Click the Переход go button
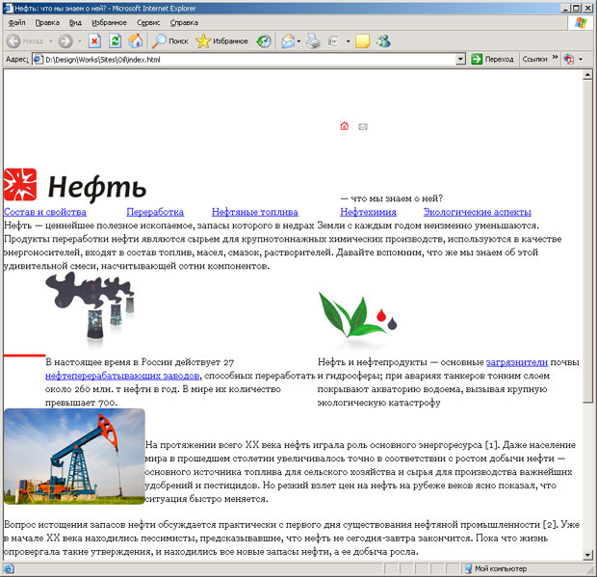597x577 pixels. [492, 59]
